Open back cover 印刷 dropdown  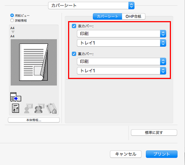coord(121,62)
